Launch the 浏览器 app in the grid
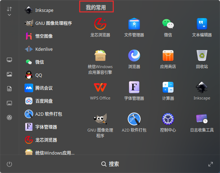Viewport: 220px width, 173px height. pos(134,59)
